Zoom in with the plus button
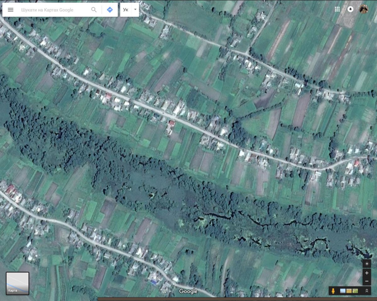377x301 pixels. (367, 273)
